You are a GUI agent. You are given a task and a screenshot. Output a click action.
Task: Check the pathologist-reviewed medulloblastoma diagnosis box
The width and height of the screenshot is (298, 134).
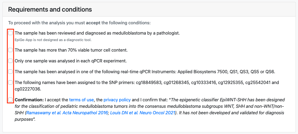[x=10, y=33]
